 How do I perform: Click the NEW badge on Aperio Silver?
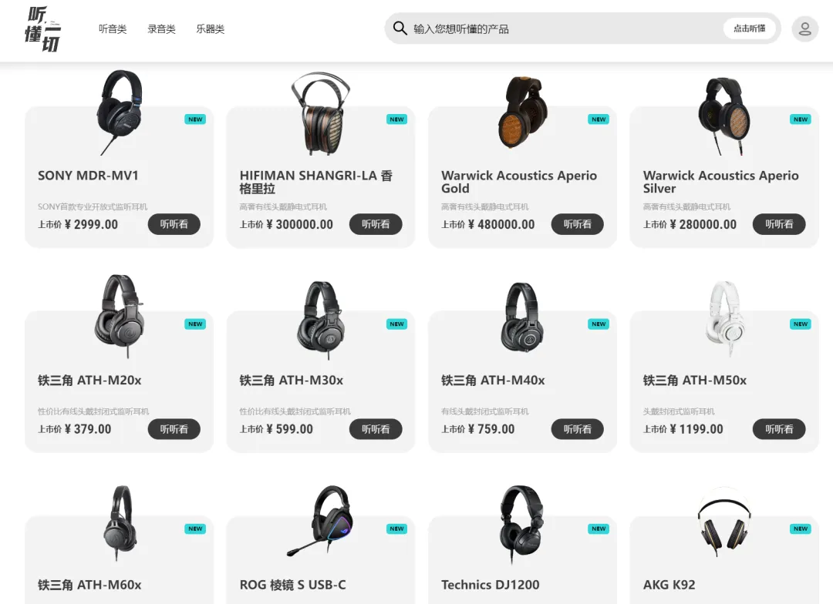point(800,119)
